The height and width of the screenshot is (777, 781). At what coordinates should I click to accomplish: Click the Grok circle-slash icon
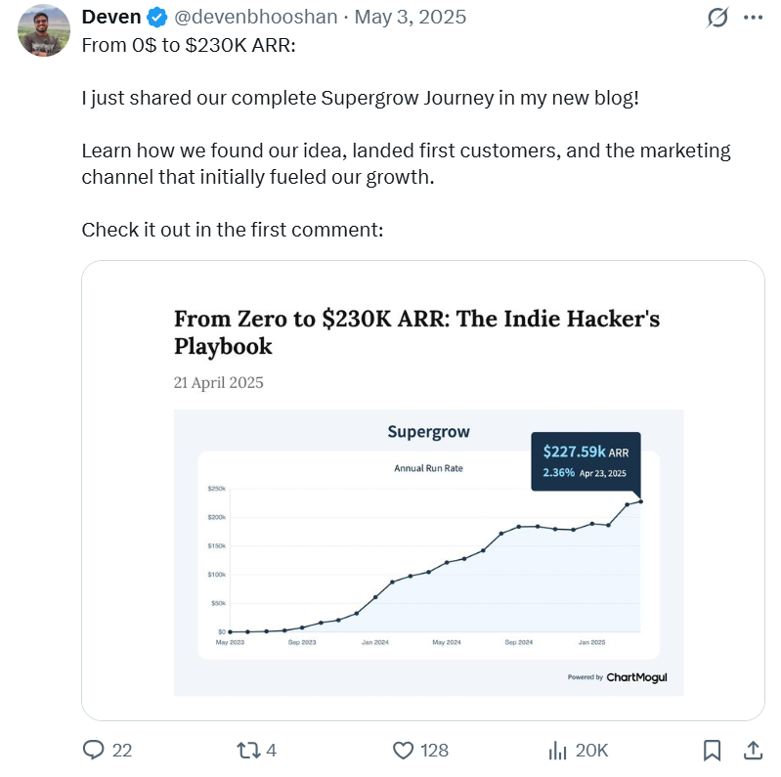pos(717,18)
